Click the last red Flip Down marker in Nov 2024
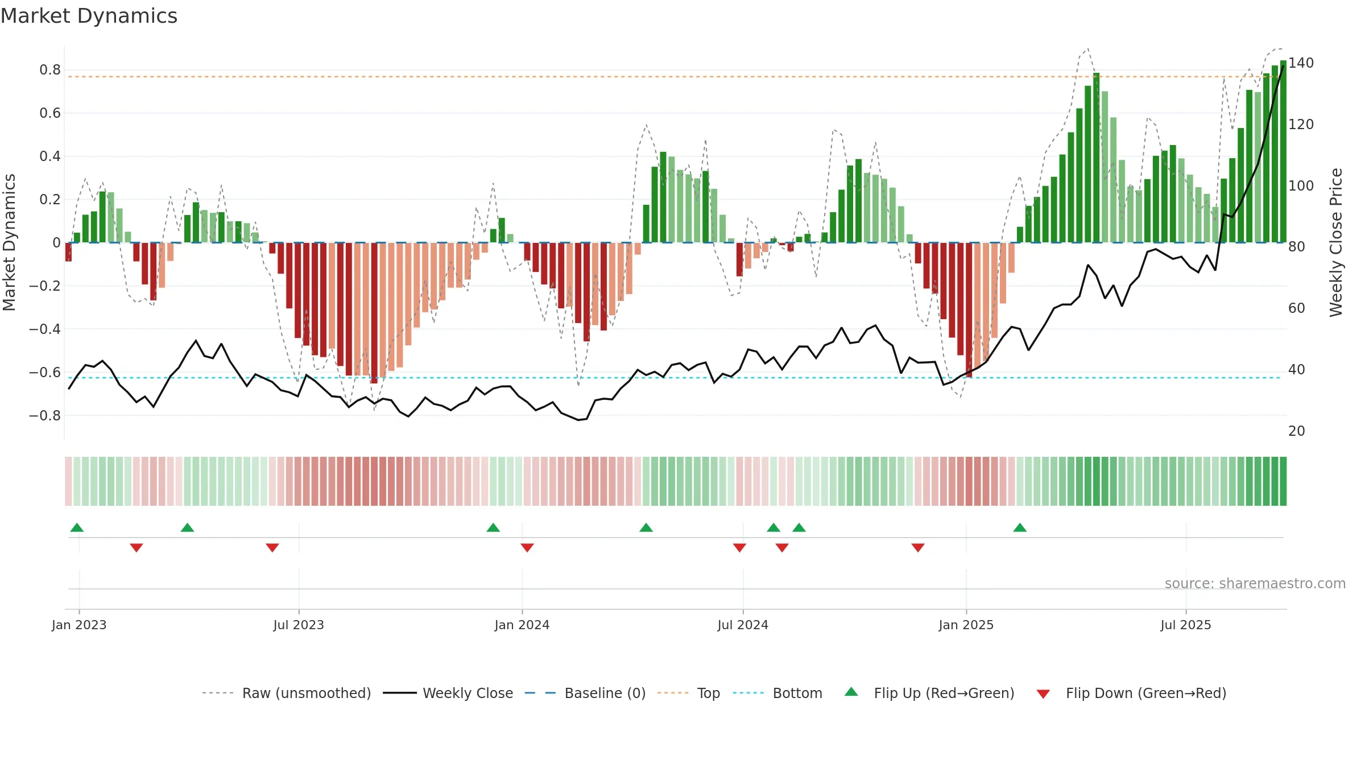Viewport: 1365px width, 768px height. pos(918,547)
